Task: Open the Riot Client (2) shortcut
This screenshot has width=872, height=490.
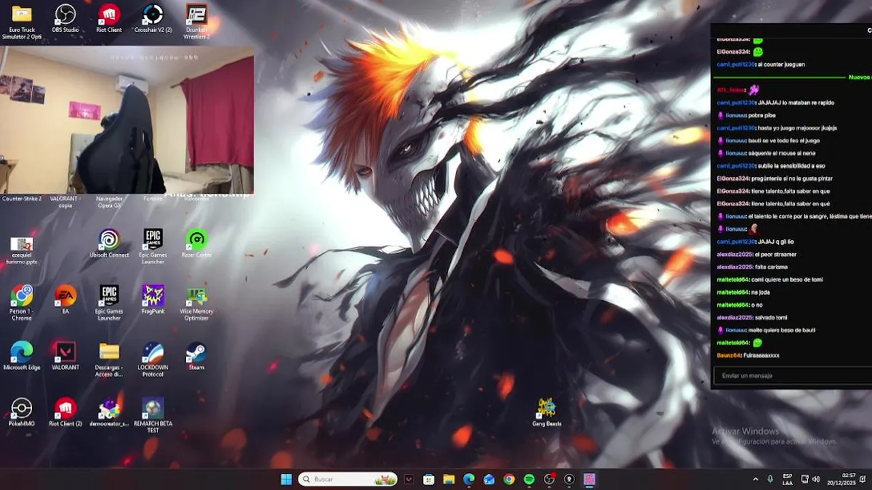Action: pyautogui.click(x=65, y=412)
